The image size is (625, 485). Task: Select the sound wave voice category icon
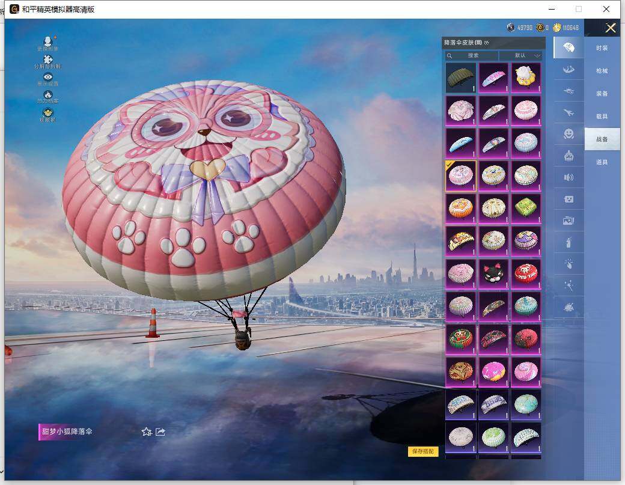569,177
